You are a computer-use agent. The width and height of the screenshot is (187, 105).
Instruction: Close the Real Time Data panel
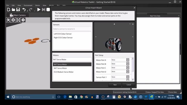click(x=179, y=16)
